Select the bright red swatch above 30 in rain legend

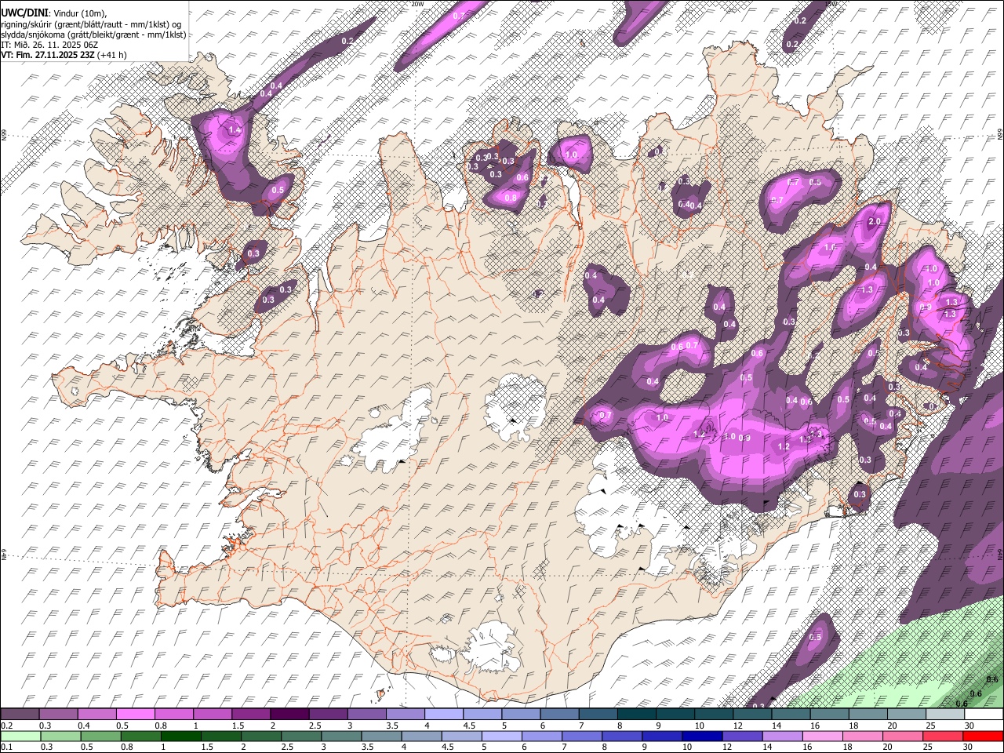[983, 736]
